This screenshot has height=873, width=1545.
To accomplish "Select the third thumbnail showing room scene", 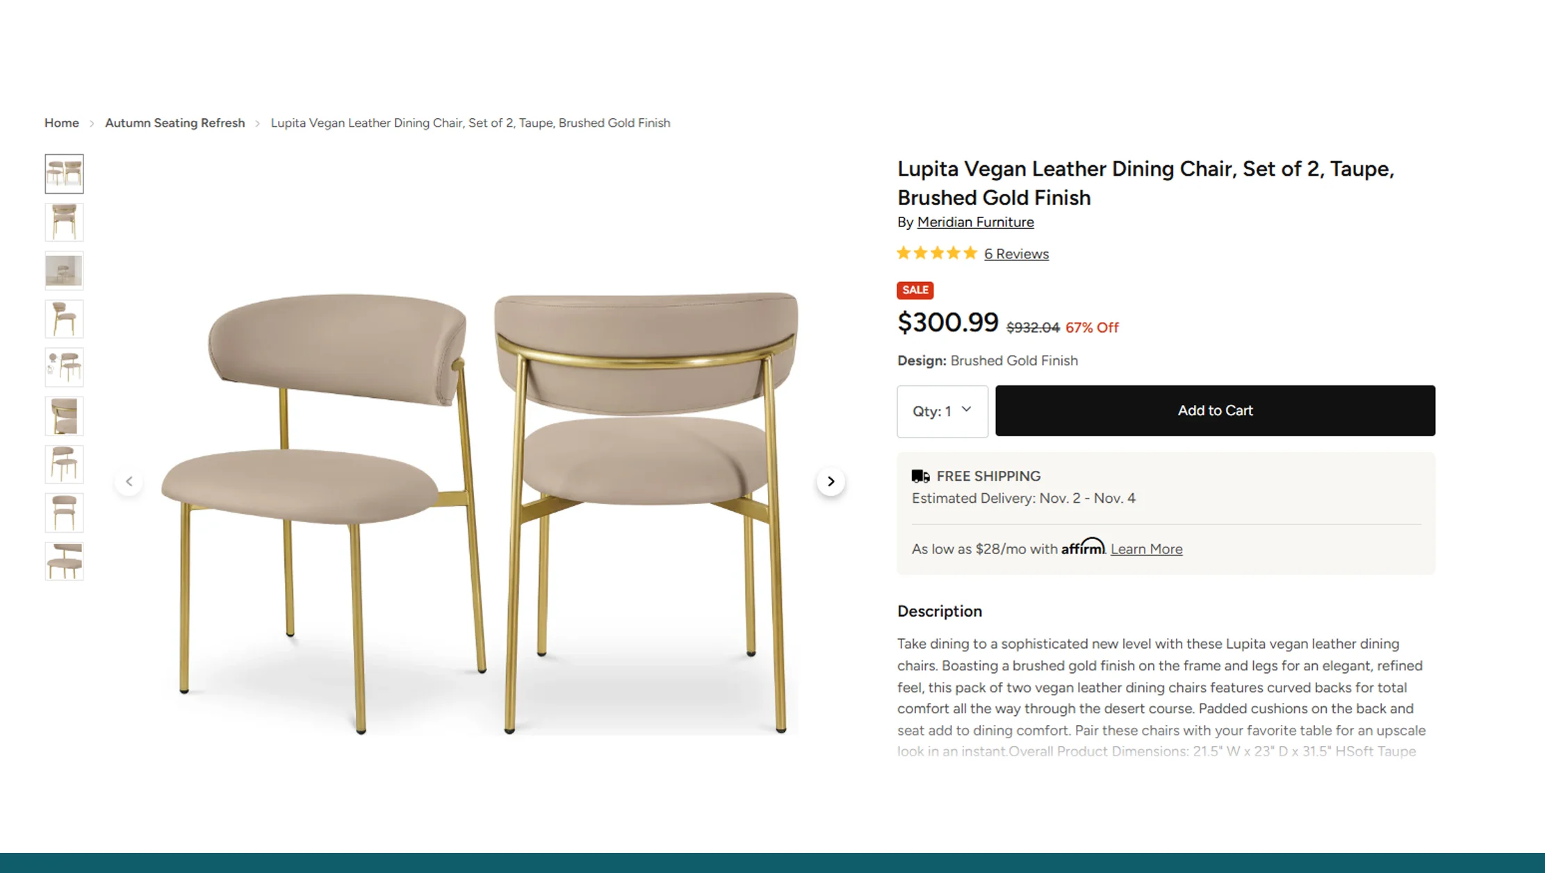I will [64, 271].
